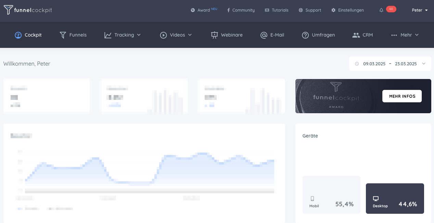
Task: Open the Mehr overflow menu
Action: click(x=405, y=35)
